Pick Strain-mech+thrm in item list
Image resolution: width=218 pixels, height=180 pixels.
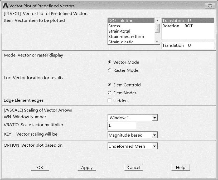tap(131, 37)
